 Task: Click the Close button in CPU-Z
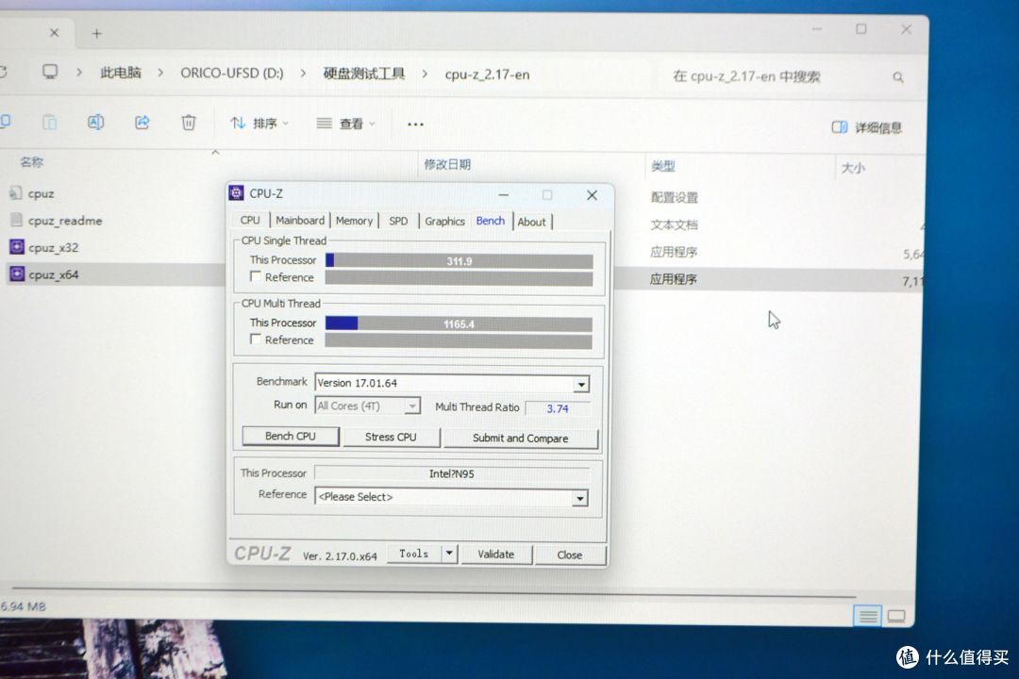point(569,555)
